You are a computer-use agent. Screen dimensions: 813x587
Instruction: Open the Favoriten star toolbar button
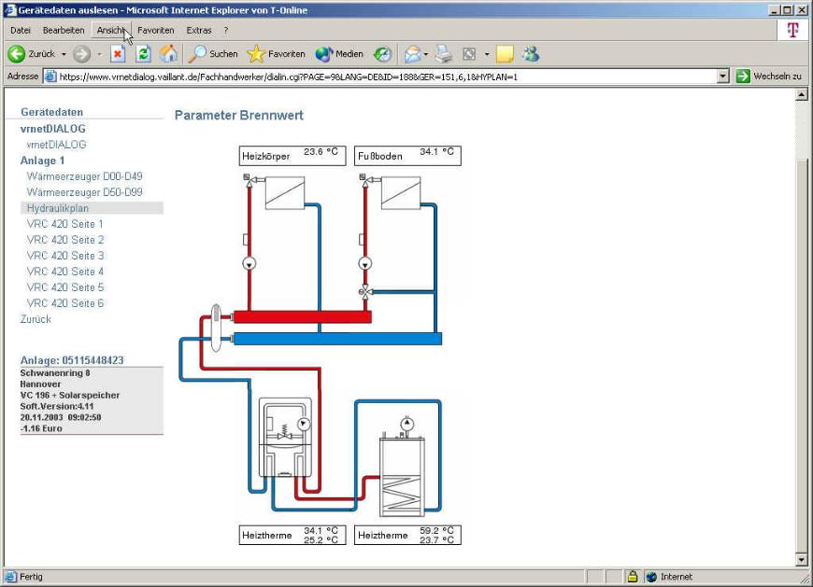click(x=276, y=54)
